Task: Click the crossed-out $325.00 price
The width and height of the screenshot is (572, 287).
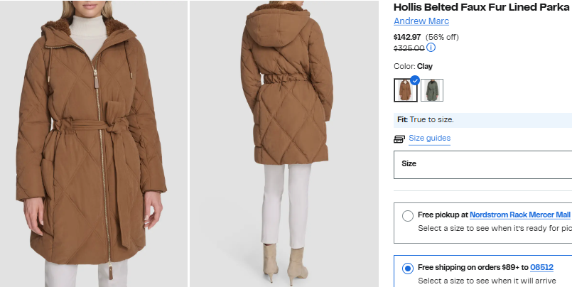Action: coord(409,48)
